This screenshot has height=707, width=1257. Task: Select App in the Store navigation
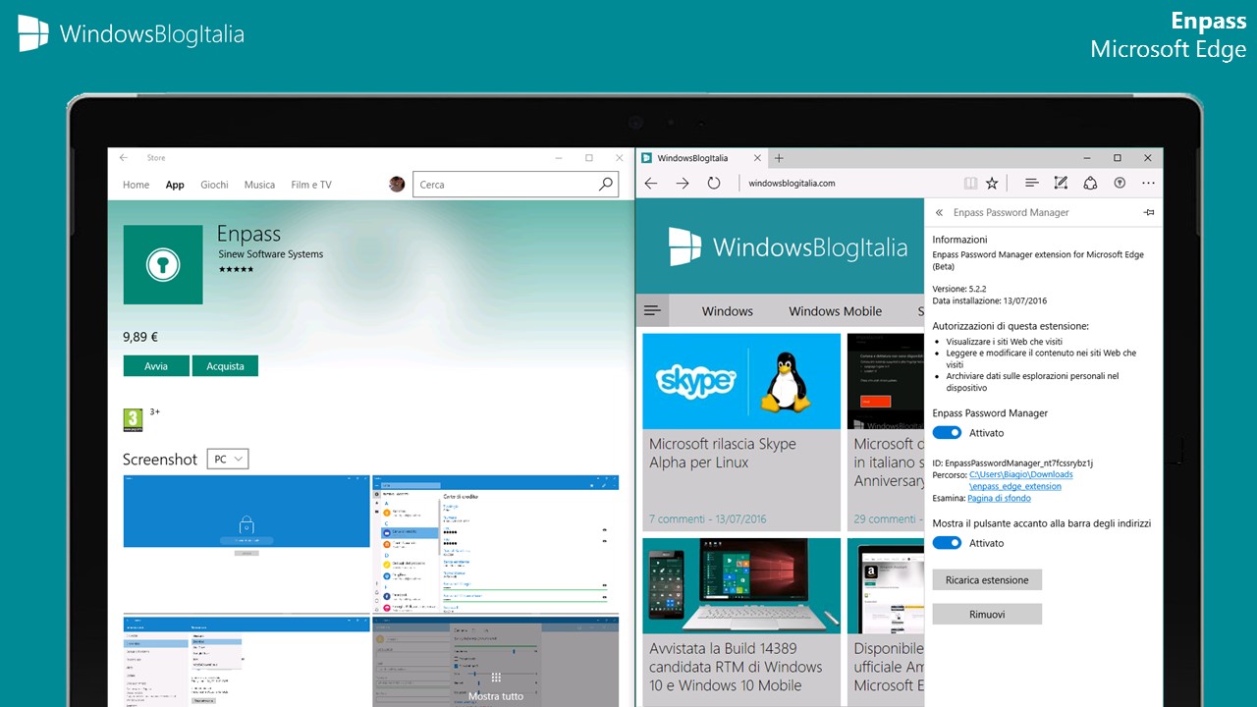(x=175, y=185)
